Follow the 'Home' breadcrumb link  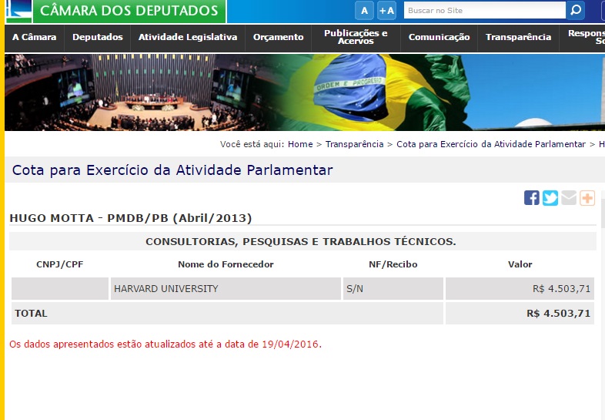[300, 144]
